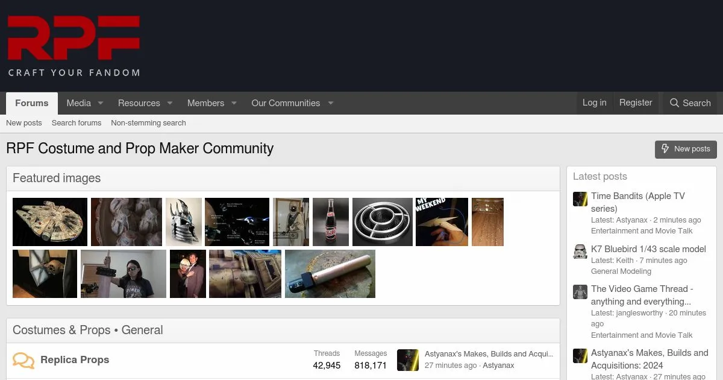Image resolution: width=723 pixels, height=380 pixels.
Task: Open the Our Communities dropdown arrow
Action: (330, 103)
